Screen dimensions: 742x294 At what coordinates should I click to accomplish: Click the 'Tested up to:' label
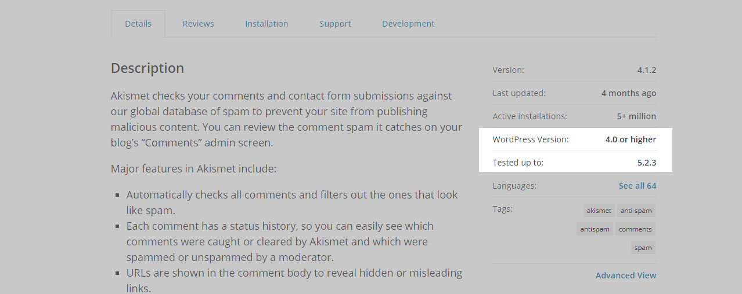click(x=518, y=163)
